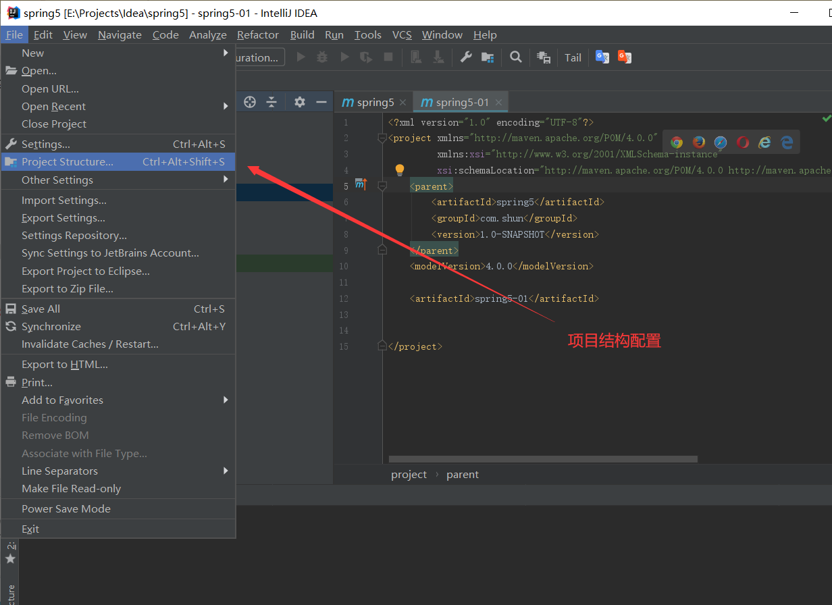
Task: Click the Maven gutter icon on line 5
Action: 361,185
